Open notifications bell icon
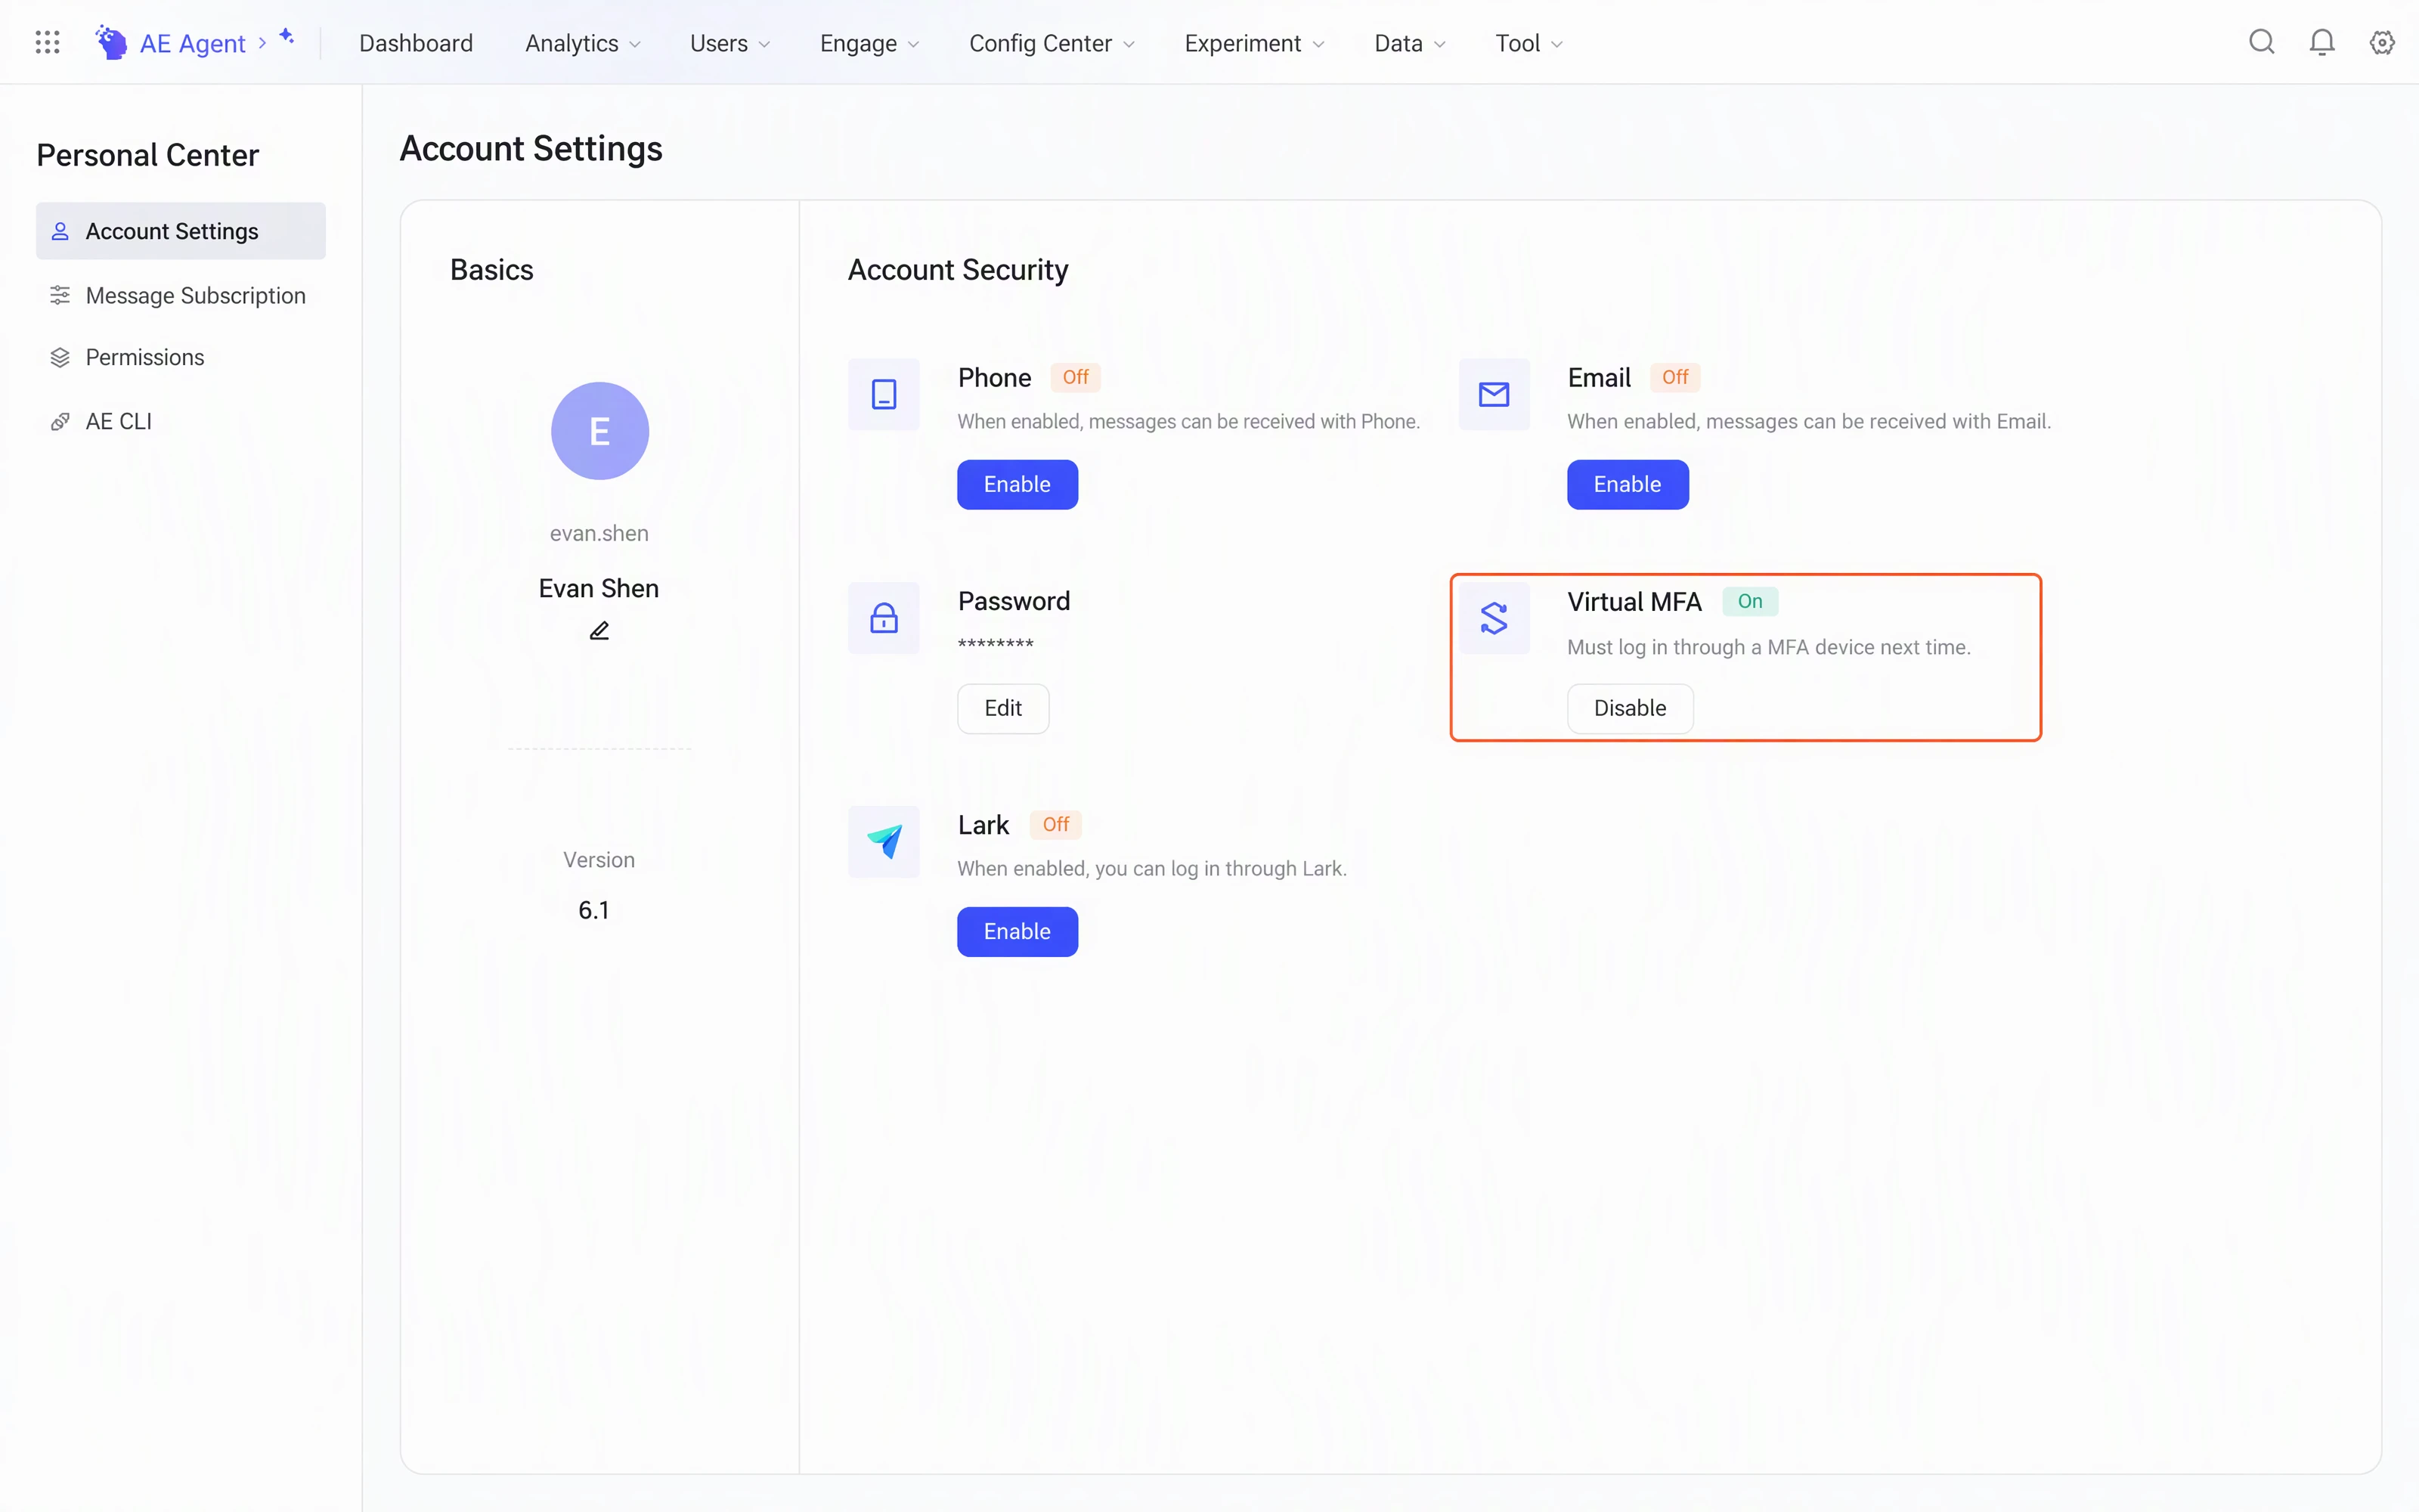 [2322, 42]
